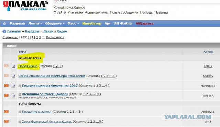Click the envelope icon in Женщины за рулем row

pyautogui.click(x=6, y=95)
